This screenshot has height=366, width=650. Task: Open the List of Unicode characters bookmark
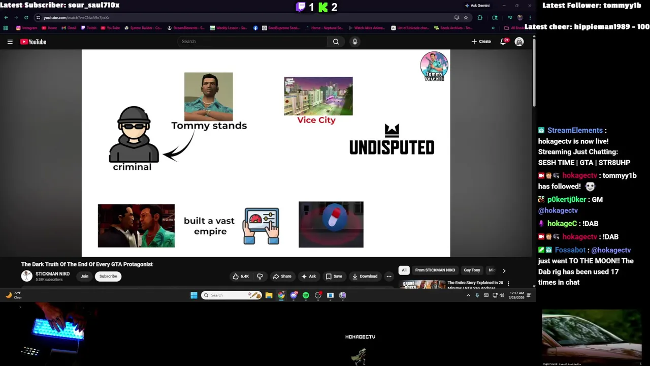(x=410, y=28)
